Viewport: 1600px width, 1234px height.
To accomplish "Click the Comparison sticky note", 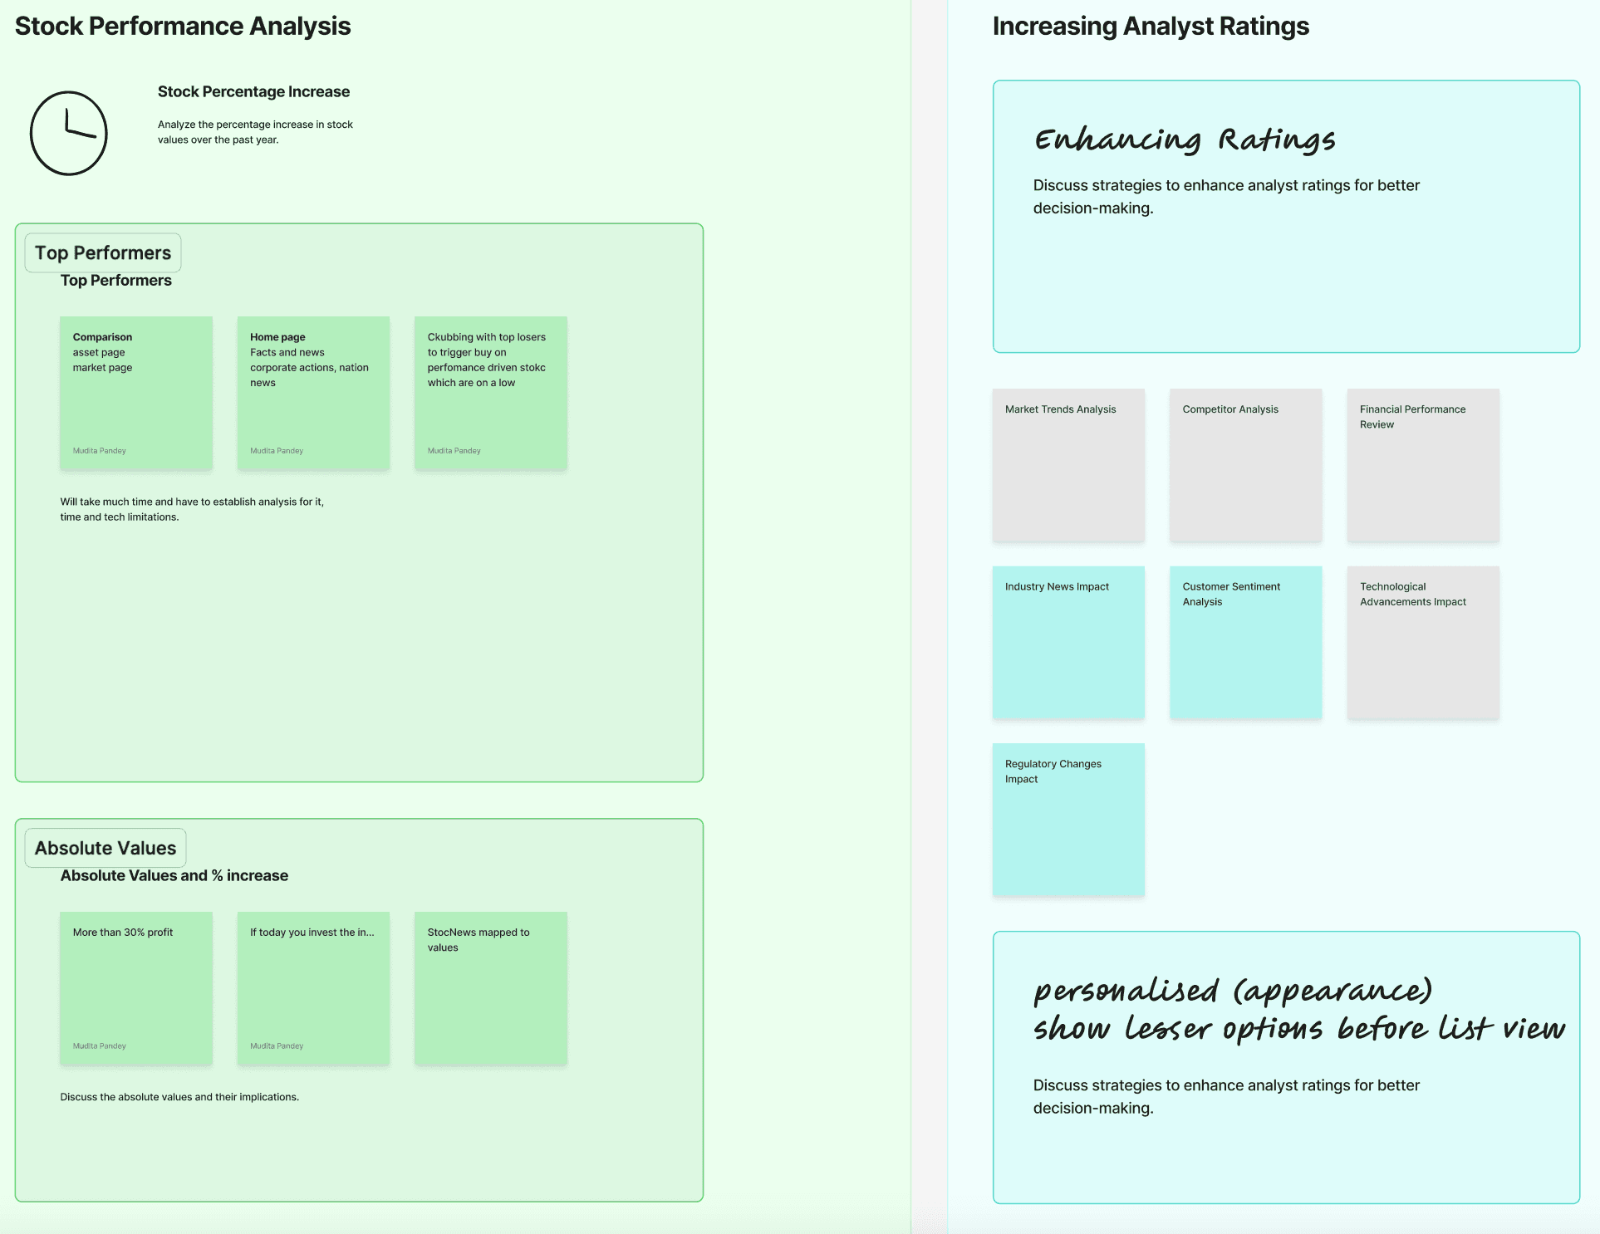I will point(135,393).
